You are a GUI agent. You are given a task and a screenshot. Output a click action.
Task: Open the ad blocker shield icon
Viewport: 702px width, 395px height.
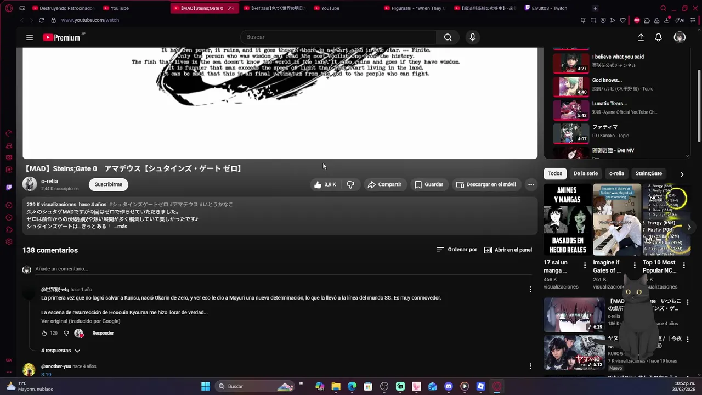point(603,20)
